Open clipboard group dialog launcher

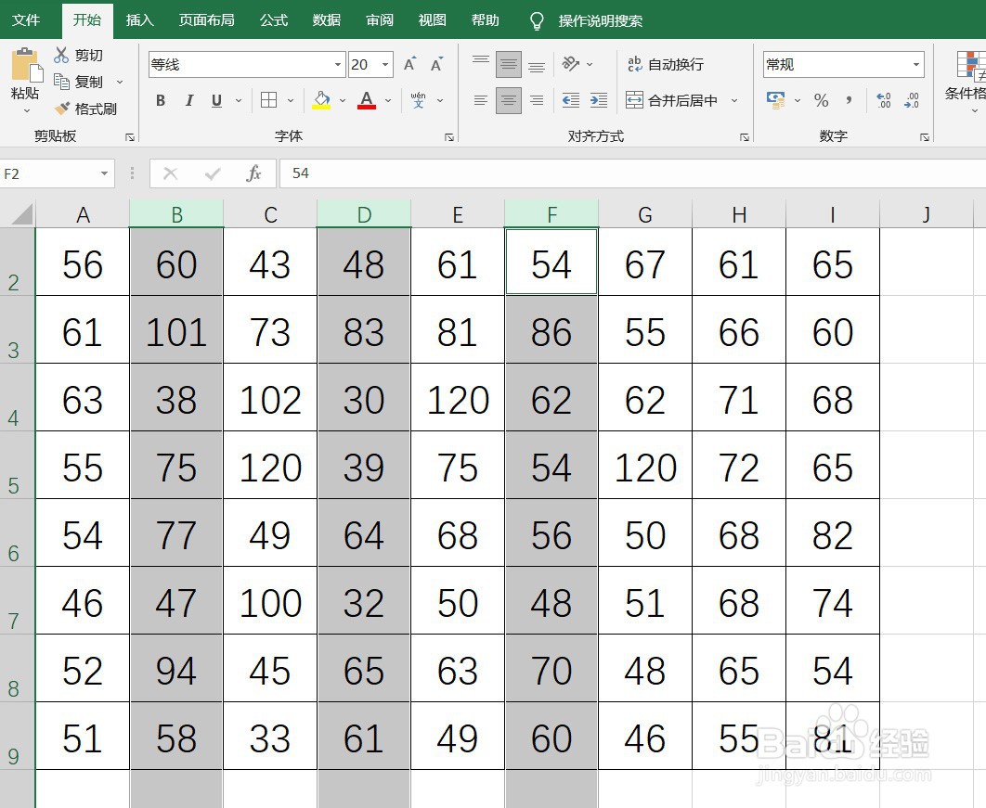click(130, 137)
